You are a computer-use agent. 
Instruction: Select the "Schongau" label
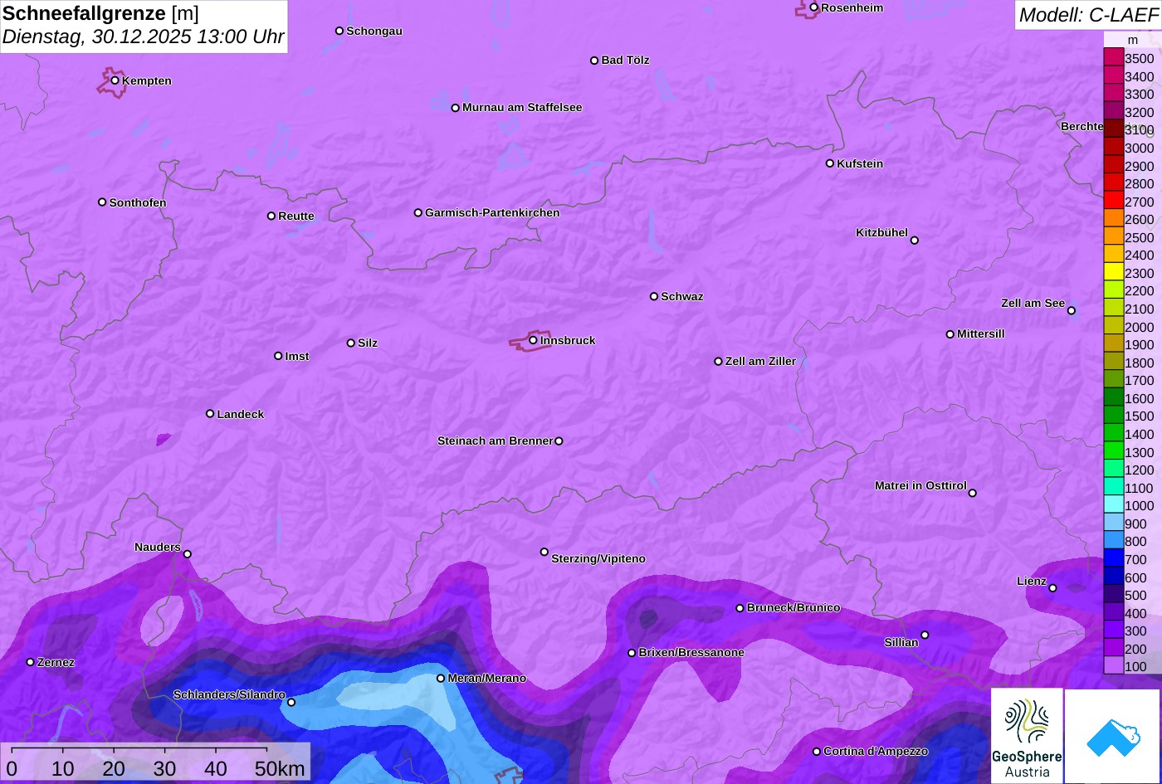click(x=374, y=32)
